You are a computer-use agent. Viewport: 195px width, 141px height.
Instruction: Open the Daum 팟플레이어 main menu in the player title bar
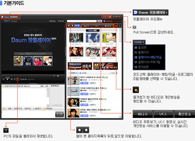pos(10,17)
